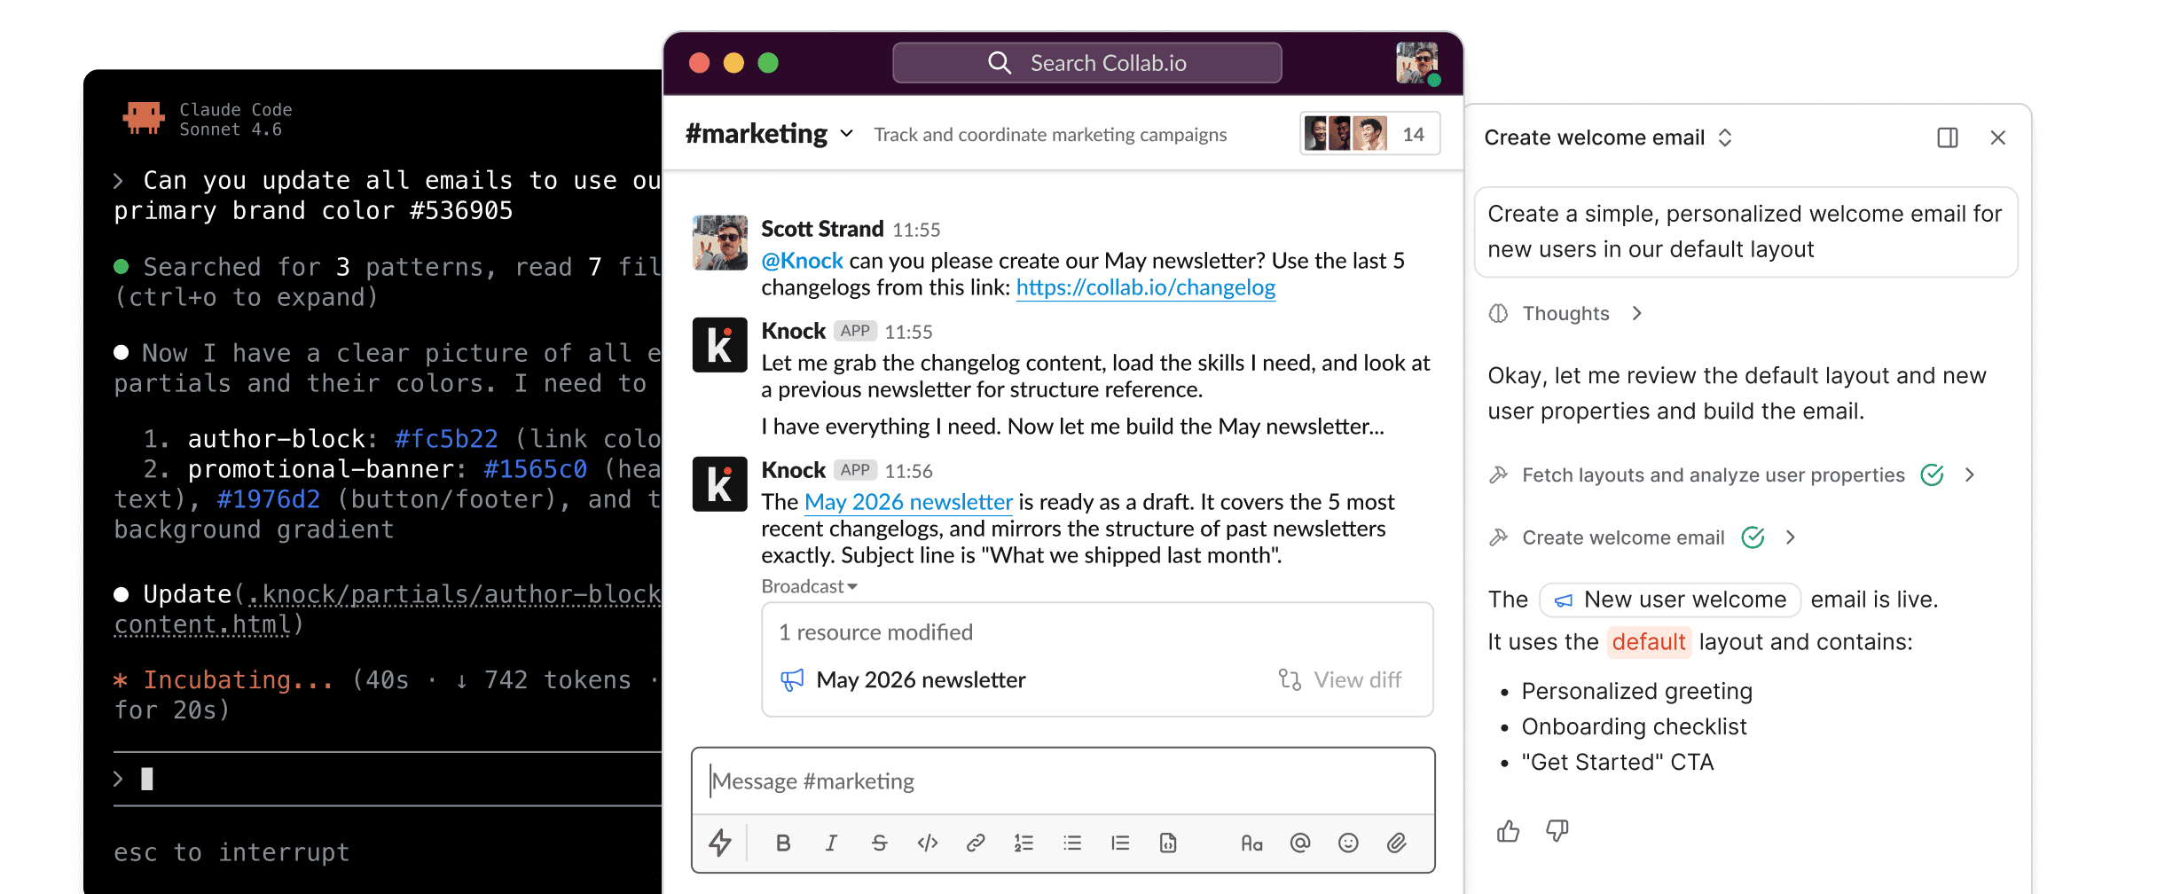Click the #1976d2 color code in terminal

tap(269, 499)
